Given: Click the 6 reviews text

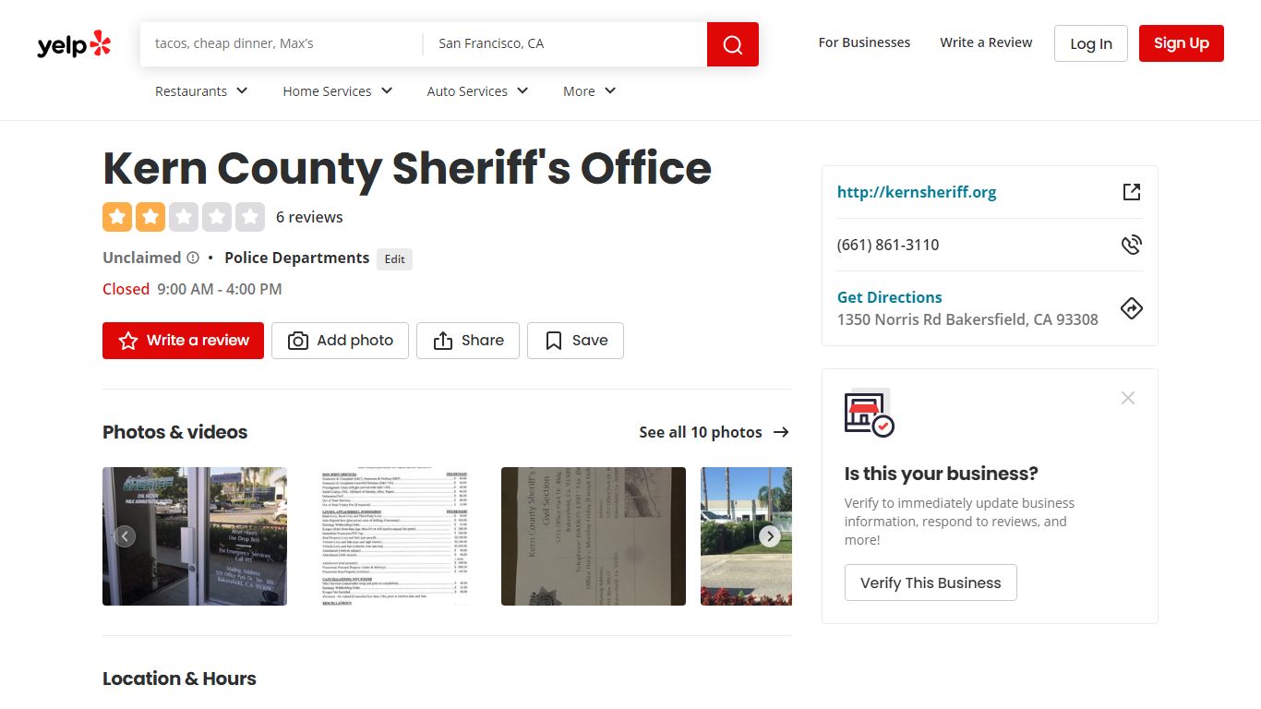Looking at the screenshot, I should [x=309, y=217].
